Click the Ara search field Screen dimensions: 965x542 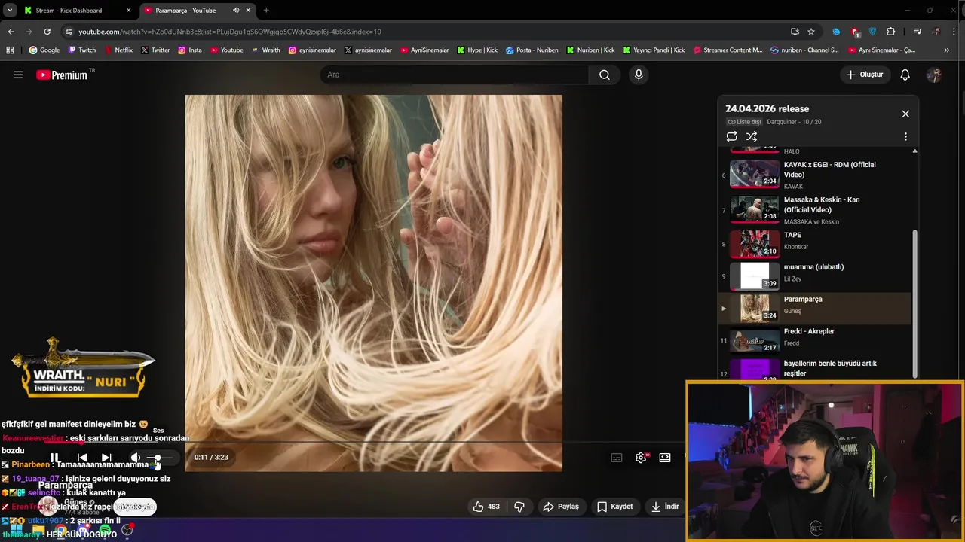(x=455, y=75)
